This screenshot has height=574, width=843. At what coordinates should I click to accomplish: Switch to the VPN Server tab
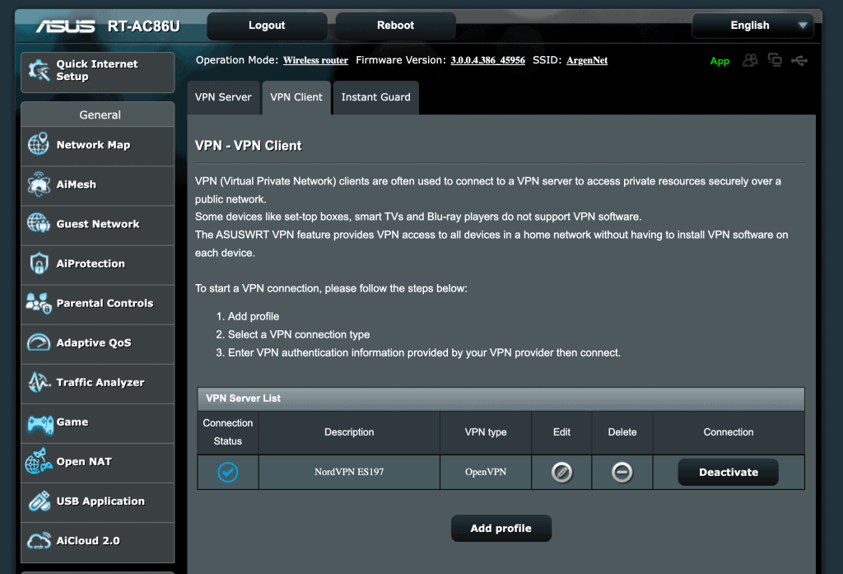click(x=223, y=97)
